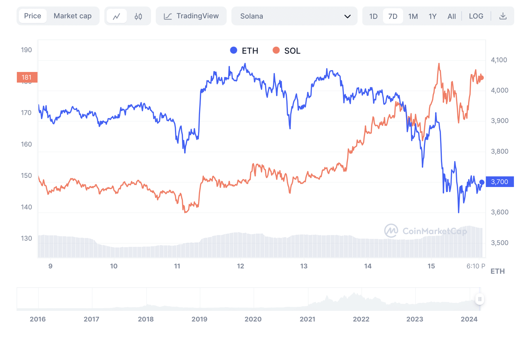This screenshot has width=529, height=338.
Task: Open TradingView chart mode
Action: pyautogui.click(x=191, y=16)
